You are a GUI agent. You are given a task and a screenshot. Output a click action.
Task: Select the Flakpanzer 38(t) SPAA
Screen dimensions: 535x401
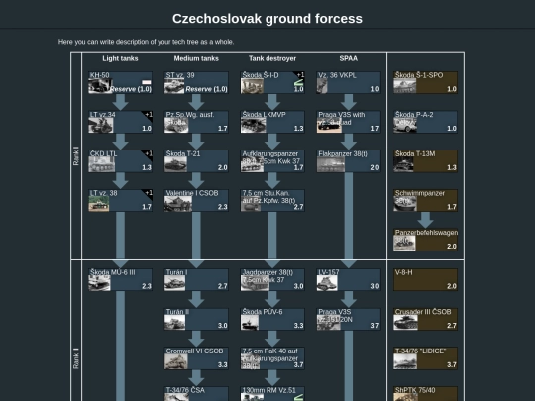tap(349, 161)
